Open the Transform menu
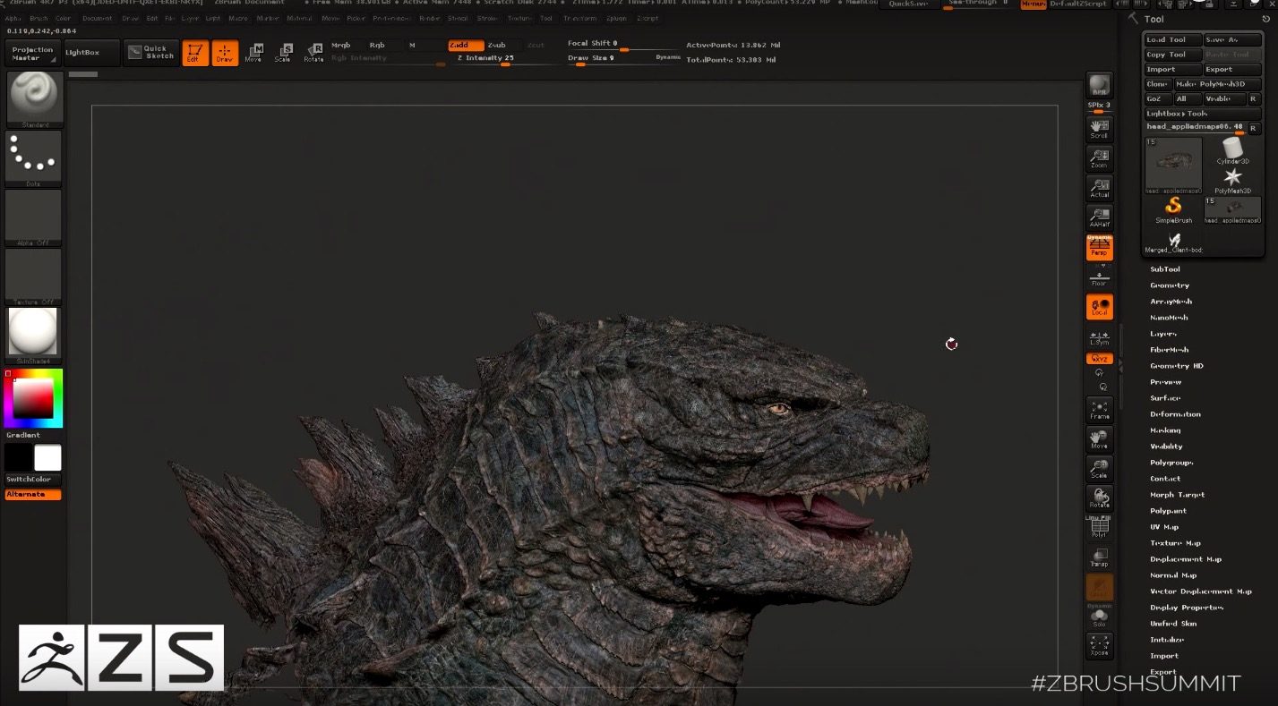The width and height of the screenshot is (1278, 706). (x=580, y=18)
